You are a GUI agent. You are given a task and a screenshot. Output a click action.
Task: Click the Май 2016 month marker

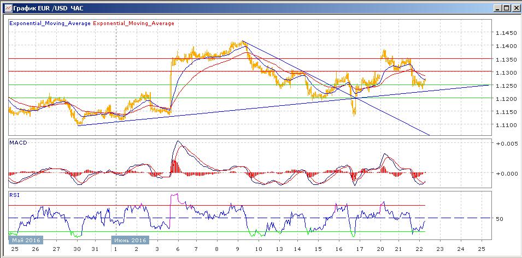24,240
